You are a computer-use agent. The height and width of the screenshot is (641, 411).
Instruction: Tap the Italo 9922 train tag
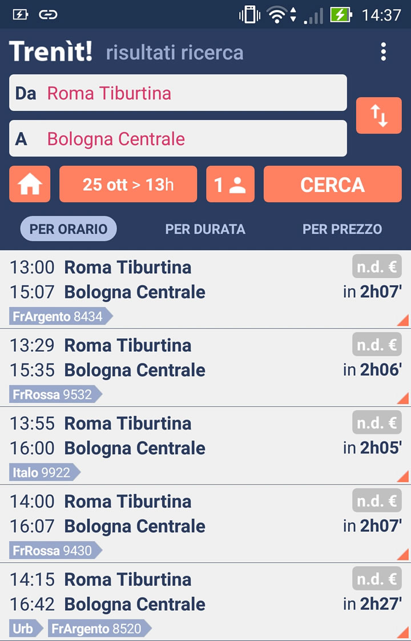[x=44, y=472]
